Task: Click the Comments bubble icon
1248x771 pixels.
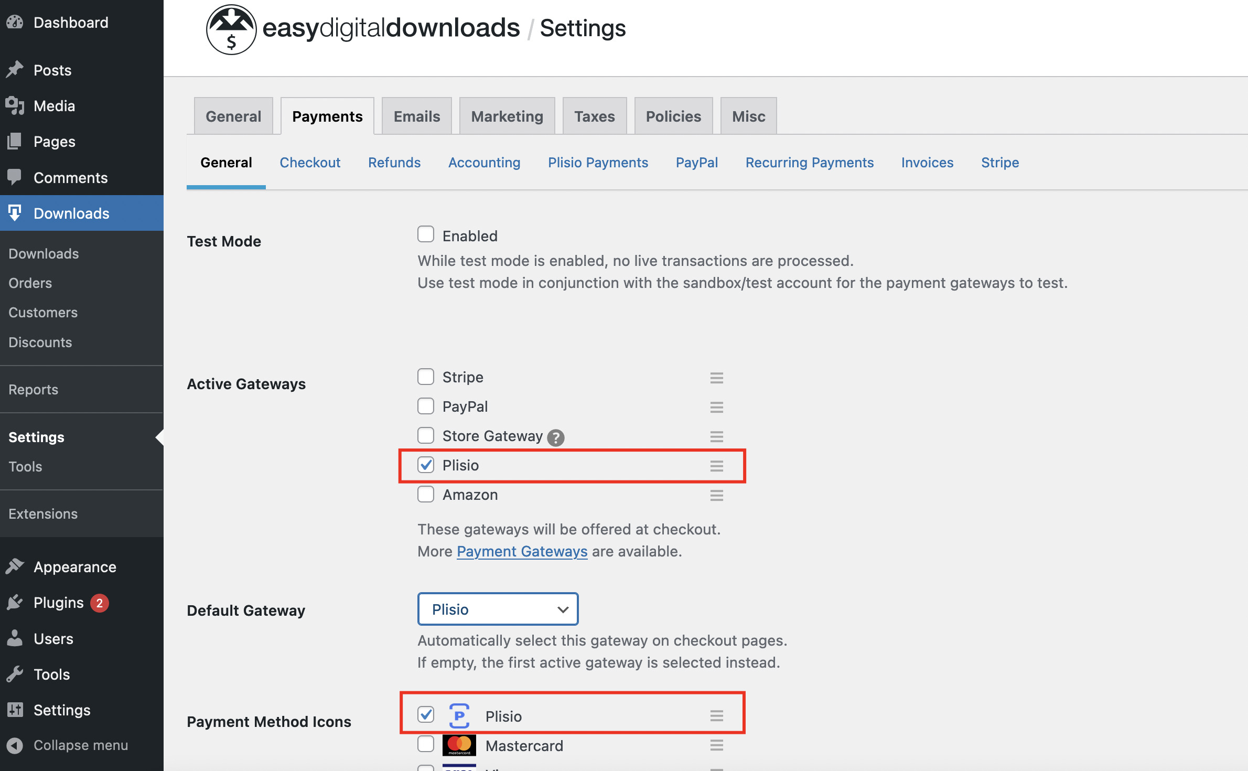Action: pos(15,177)
